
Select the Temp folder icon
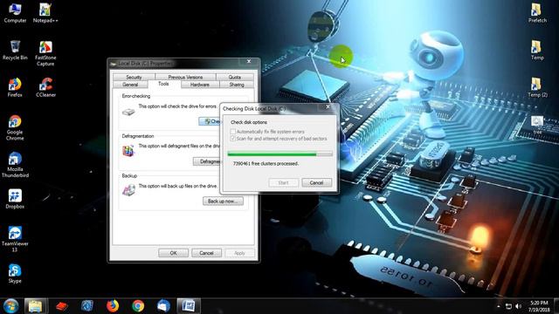tap(537, 50)
